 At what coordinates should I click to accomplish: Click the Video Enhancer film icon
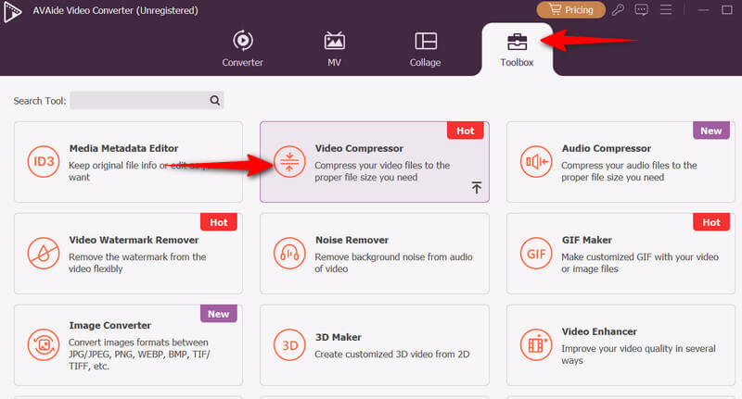pyautogui.click(x=536, y=344)
